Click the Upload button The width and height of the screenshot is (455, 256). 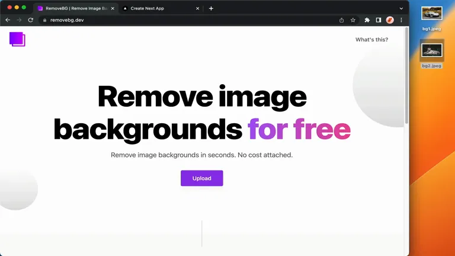202,178
